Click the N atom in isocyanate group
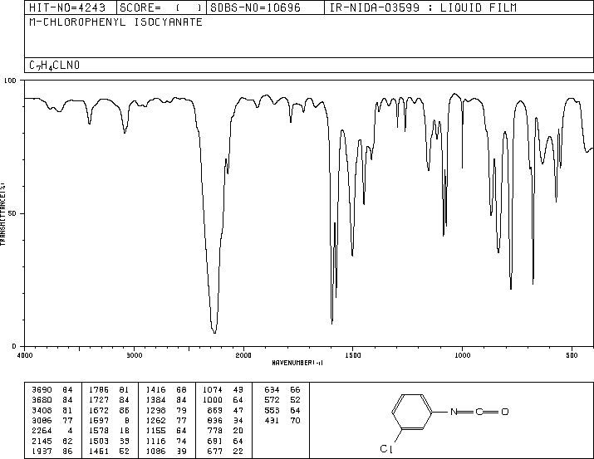 454,412
